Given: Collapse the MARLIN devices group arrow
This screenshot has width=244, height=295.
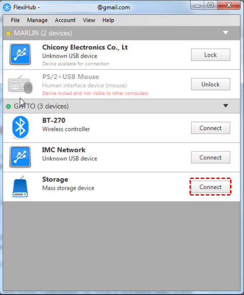Looking at the screenshot, I should tap(226, 33).
